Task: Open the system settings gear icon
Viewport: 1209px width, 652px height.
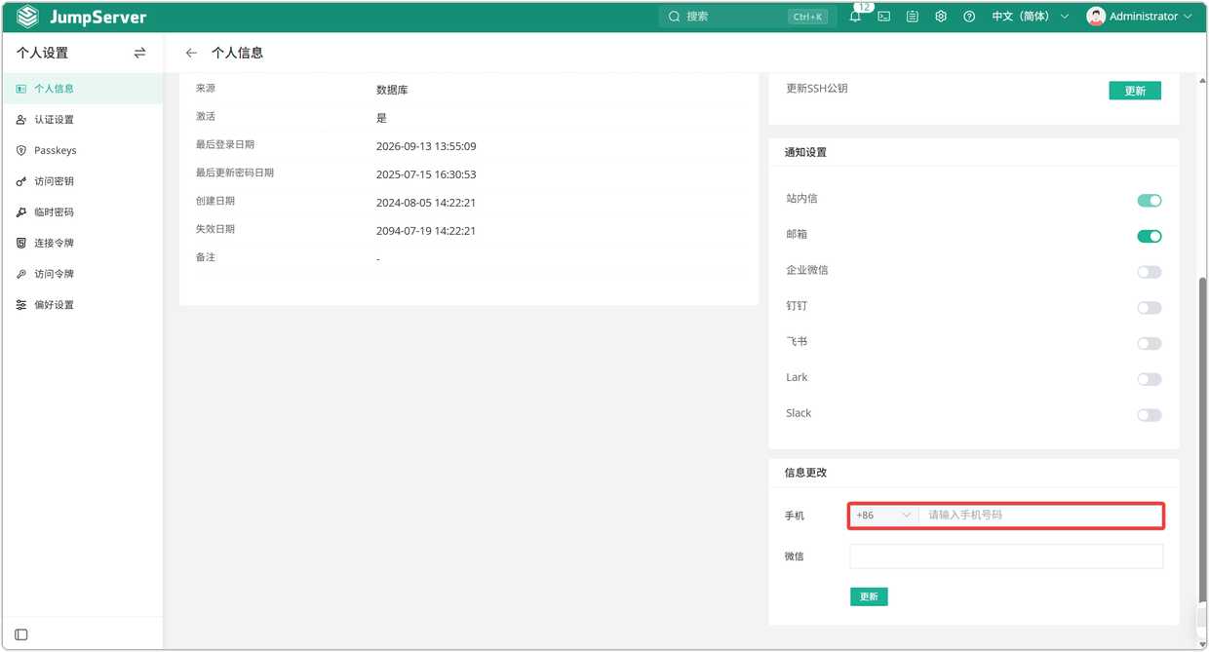Action: click(940, 17)
